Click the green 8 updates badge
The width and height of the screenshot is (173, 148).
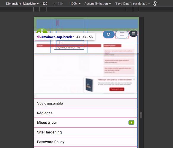(x=131, y=123)
